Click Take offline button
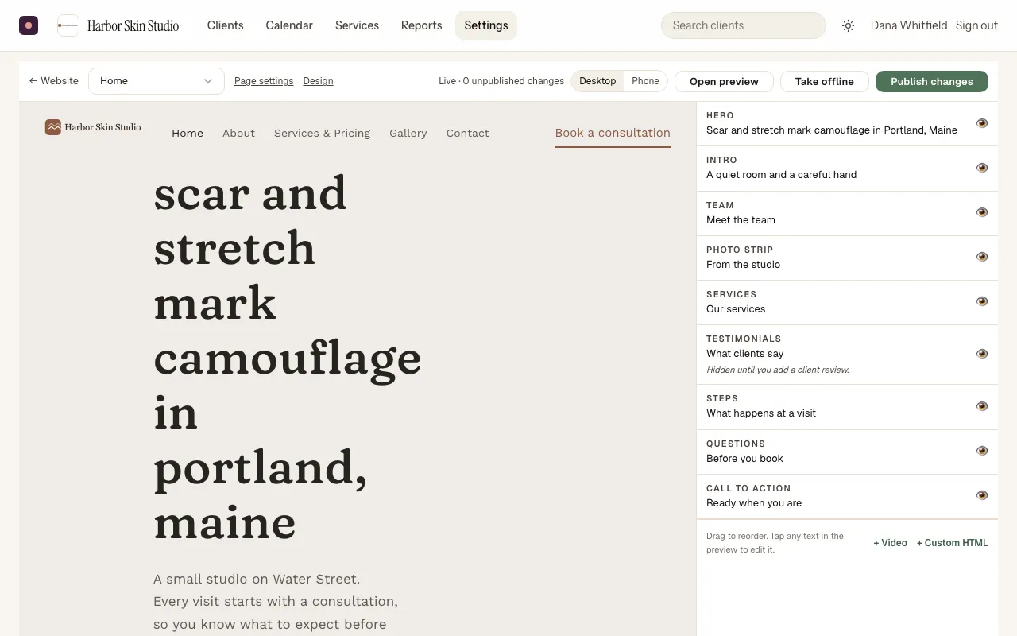 tap(824, 81)
